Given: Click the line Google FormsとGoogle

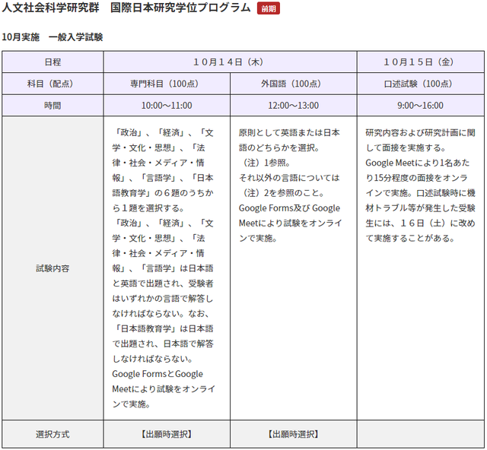Looking at the screenshot, I should tap(158, 374).
